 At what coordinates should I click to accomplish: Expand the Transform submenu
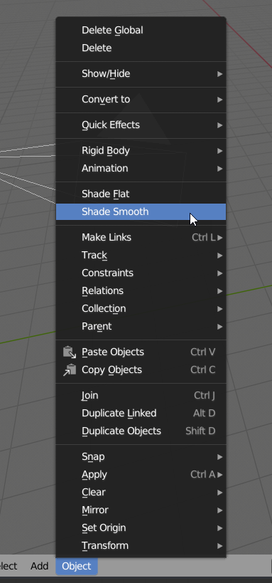[141, 545]
